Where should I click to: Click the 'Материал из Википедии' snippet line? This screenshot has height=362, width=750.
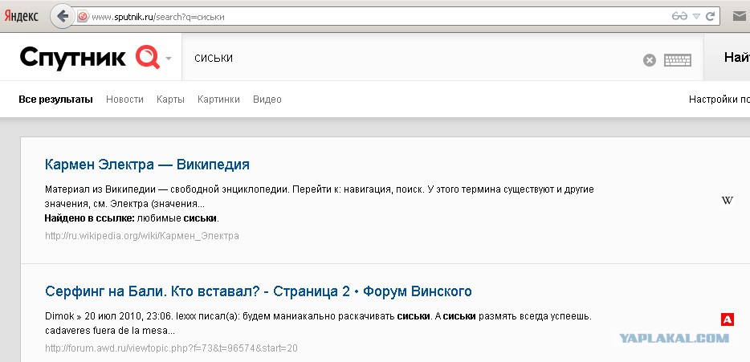click(320, 189)
